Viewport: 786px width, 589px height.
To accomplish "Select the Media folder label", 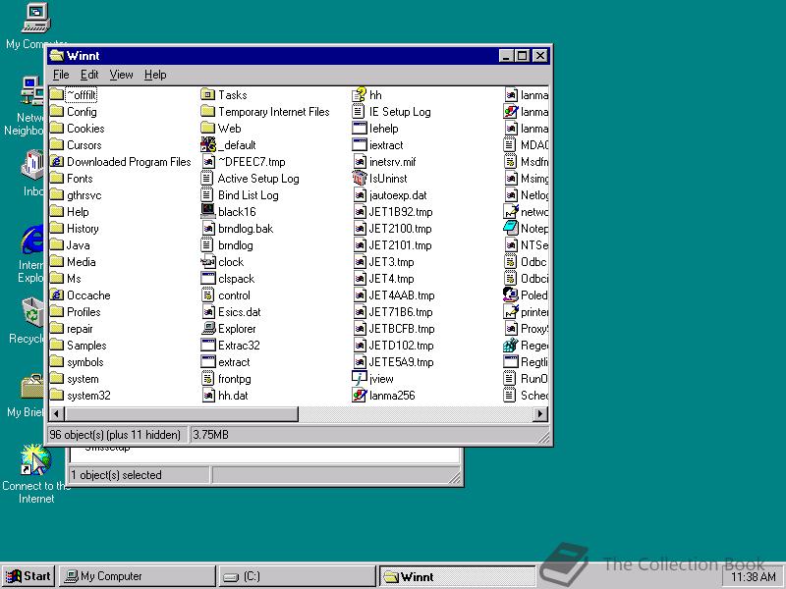I will click(82, 262).
